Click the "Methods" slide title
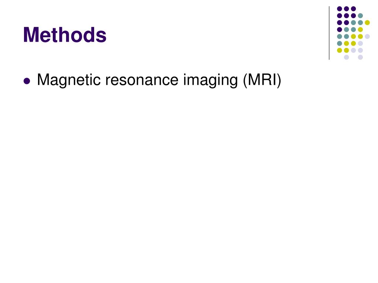 pos(65,35)
